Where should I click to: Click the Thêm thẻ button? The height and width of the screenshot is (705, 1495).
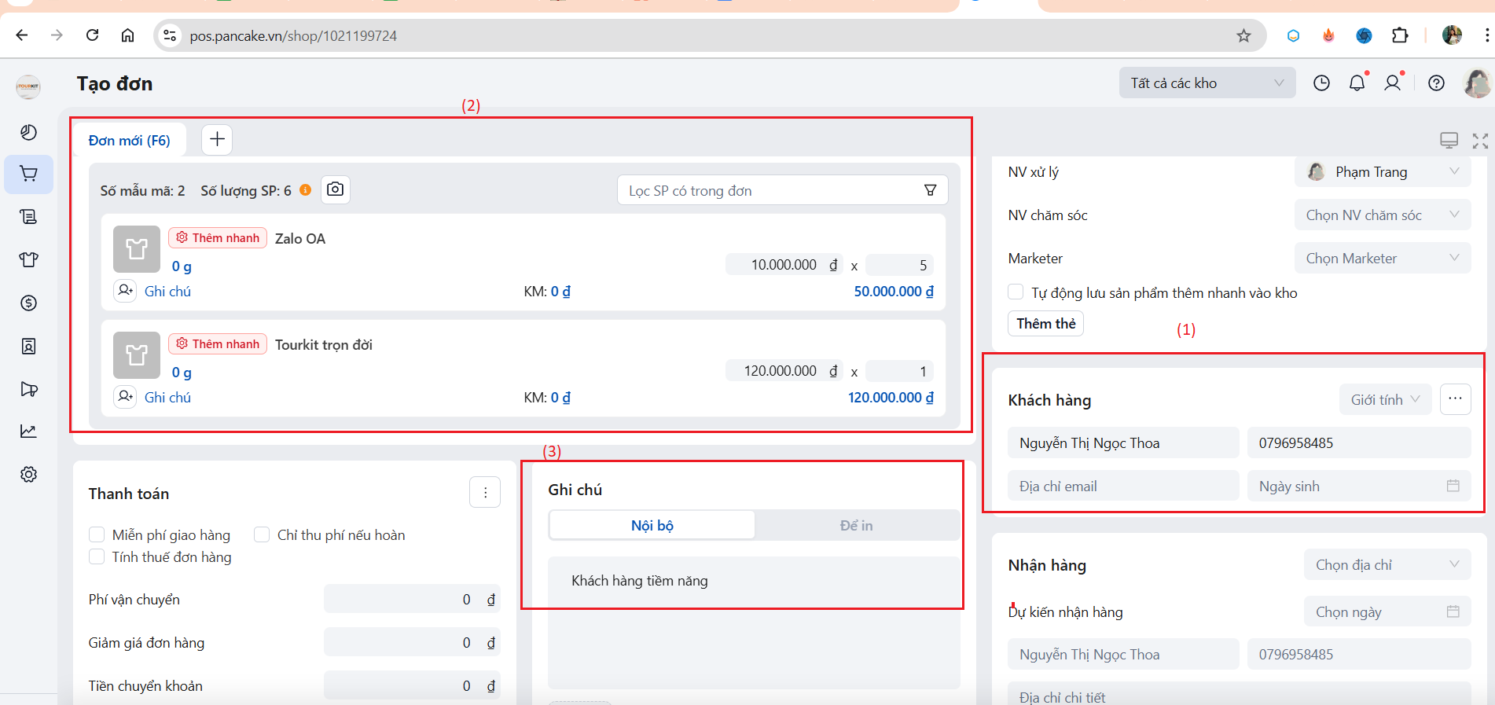1045,324
